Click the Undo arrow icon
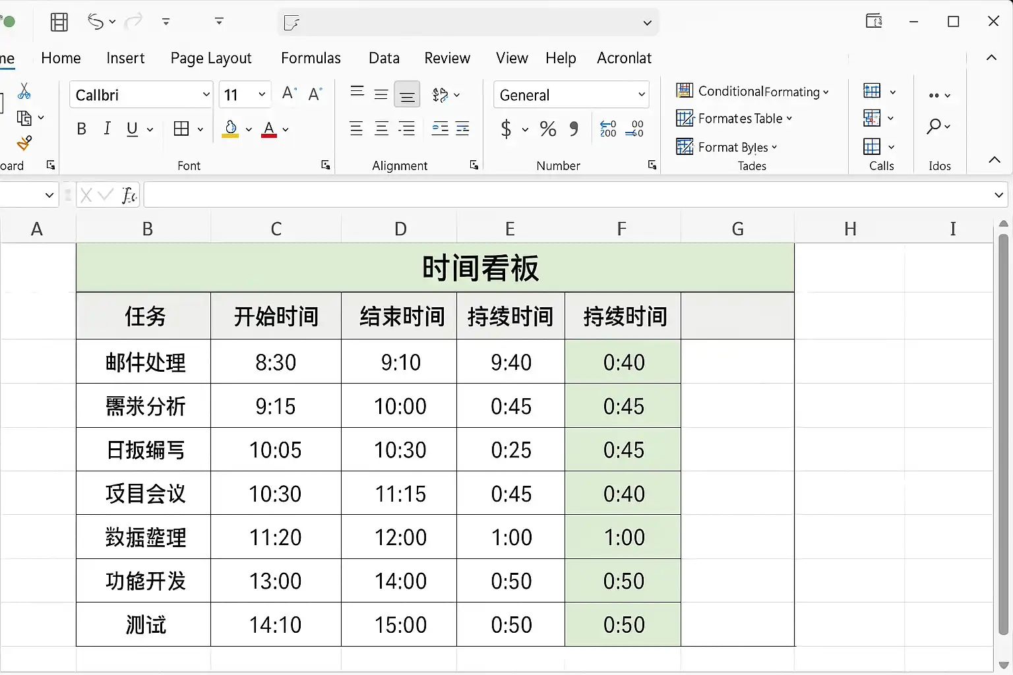Viewport: 1013px width, 675px height. click(96, 22)
